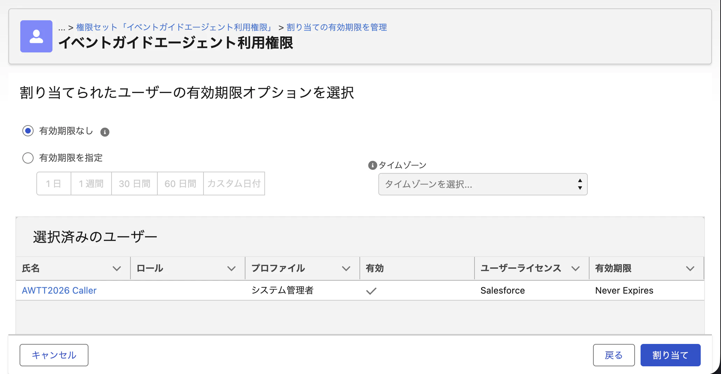
Task: Open the ロール column menu chevron
Action: 231,268
